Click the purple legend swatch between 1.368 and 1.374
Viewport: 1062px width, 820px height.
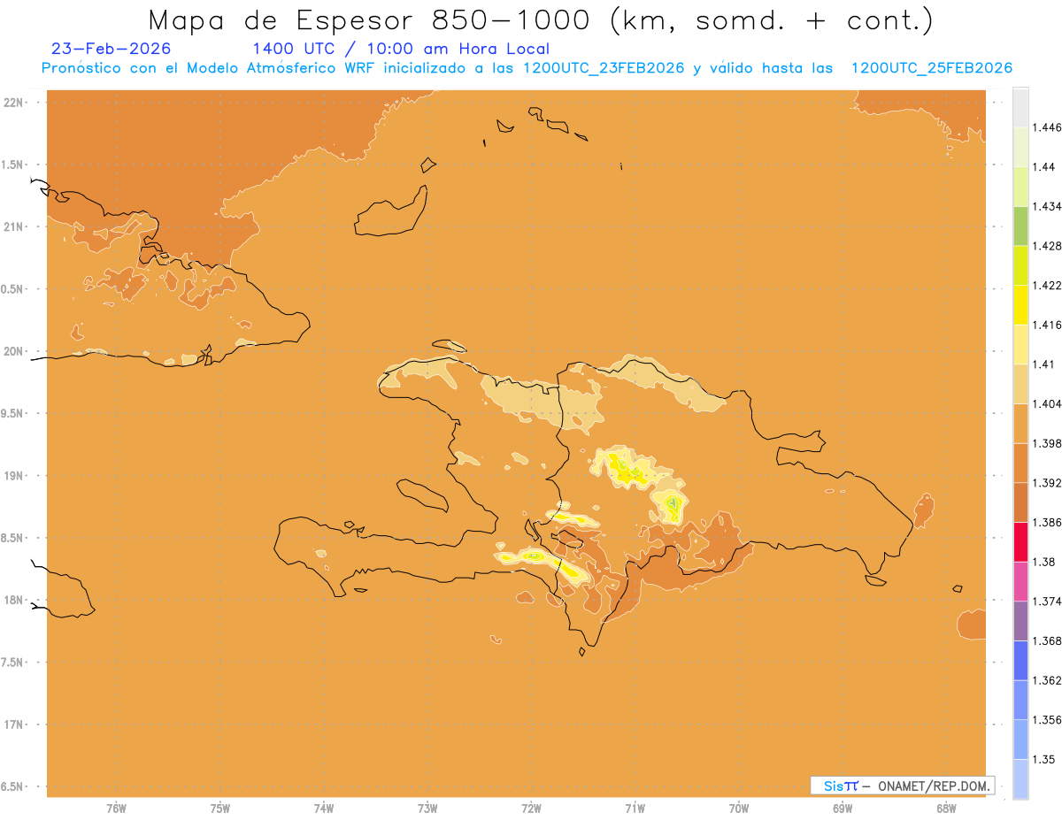pos(1020,621)
